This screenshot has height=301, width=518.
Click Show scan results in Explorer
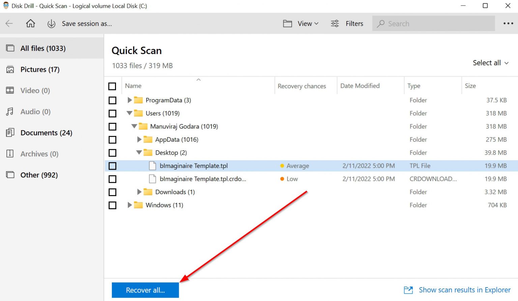(x=465, y=290)
